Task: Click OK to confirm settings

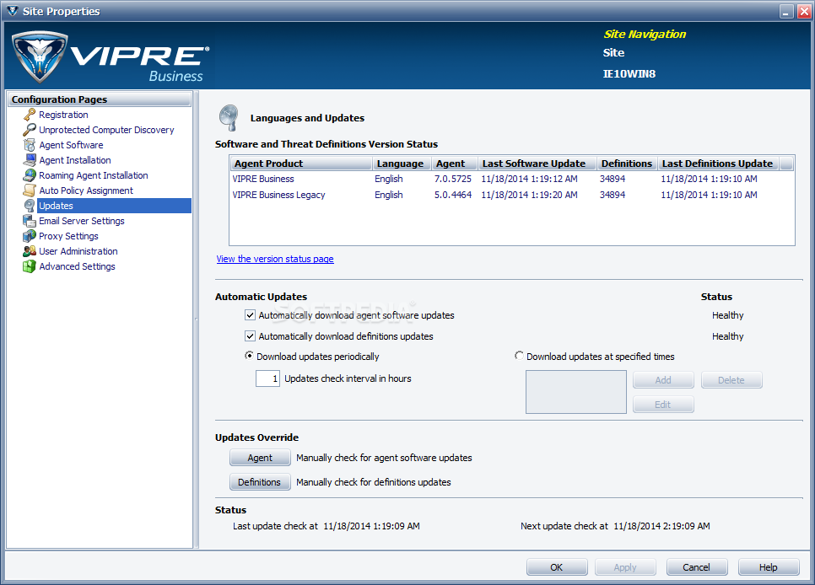Action: (557, 567)
